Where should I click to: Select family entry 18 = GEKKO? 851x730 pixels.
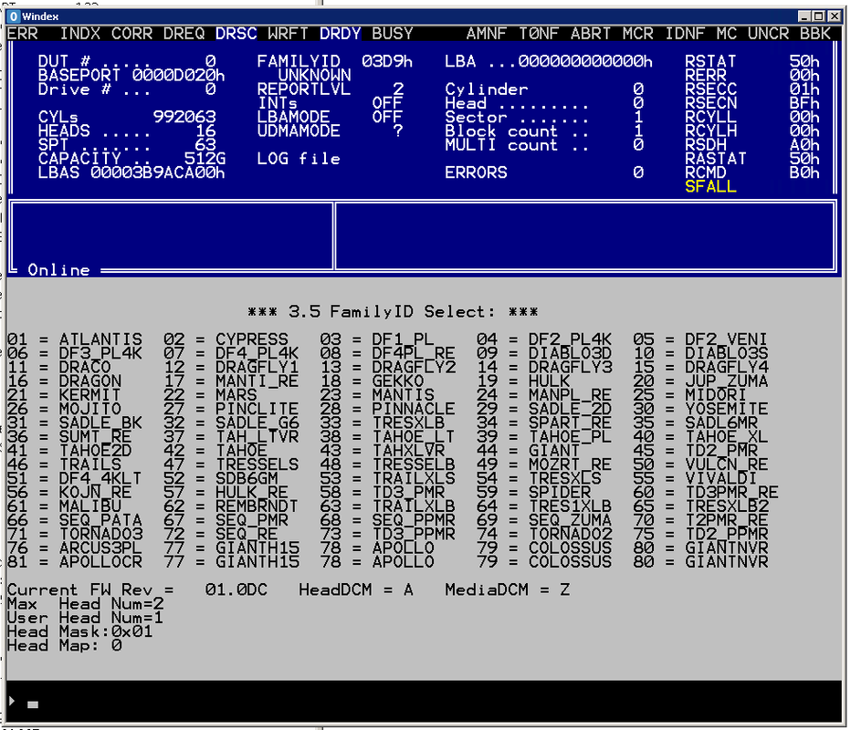[372, 381]
